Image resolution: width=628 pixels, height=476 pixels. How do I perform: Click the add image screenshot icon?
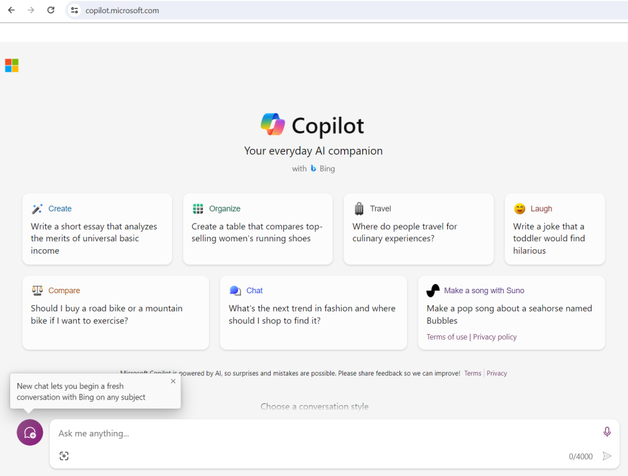[x=64, y=456]
